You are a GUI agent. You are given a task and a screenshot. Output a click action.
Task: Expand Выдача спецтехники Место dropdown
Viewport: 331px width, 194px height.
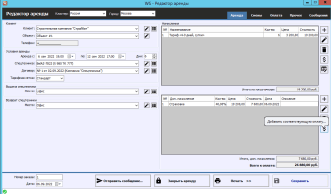[136, 91]
